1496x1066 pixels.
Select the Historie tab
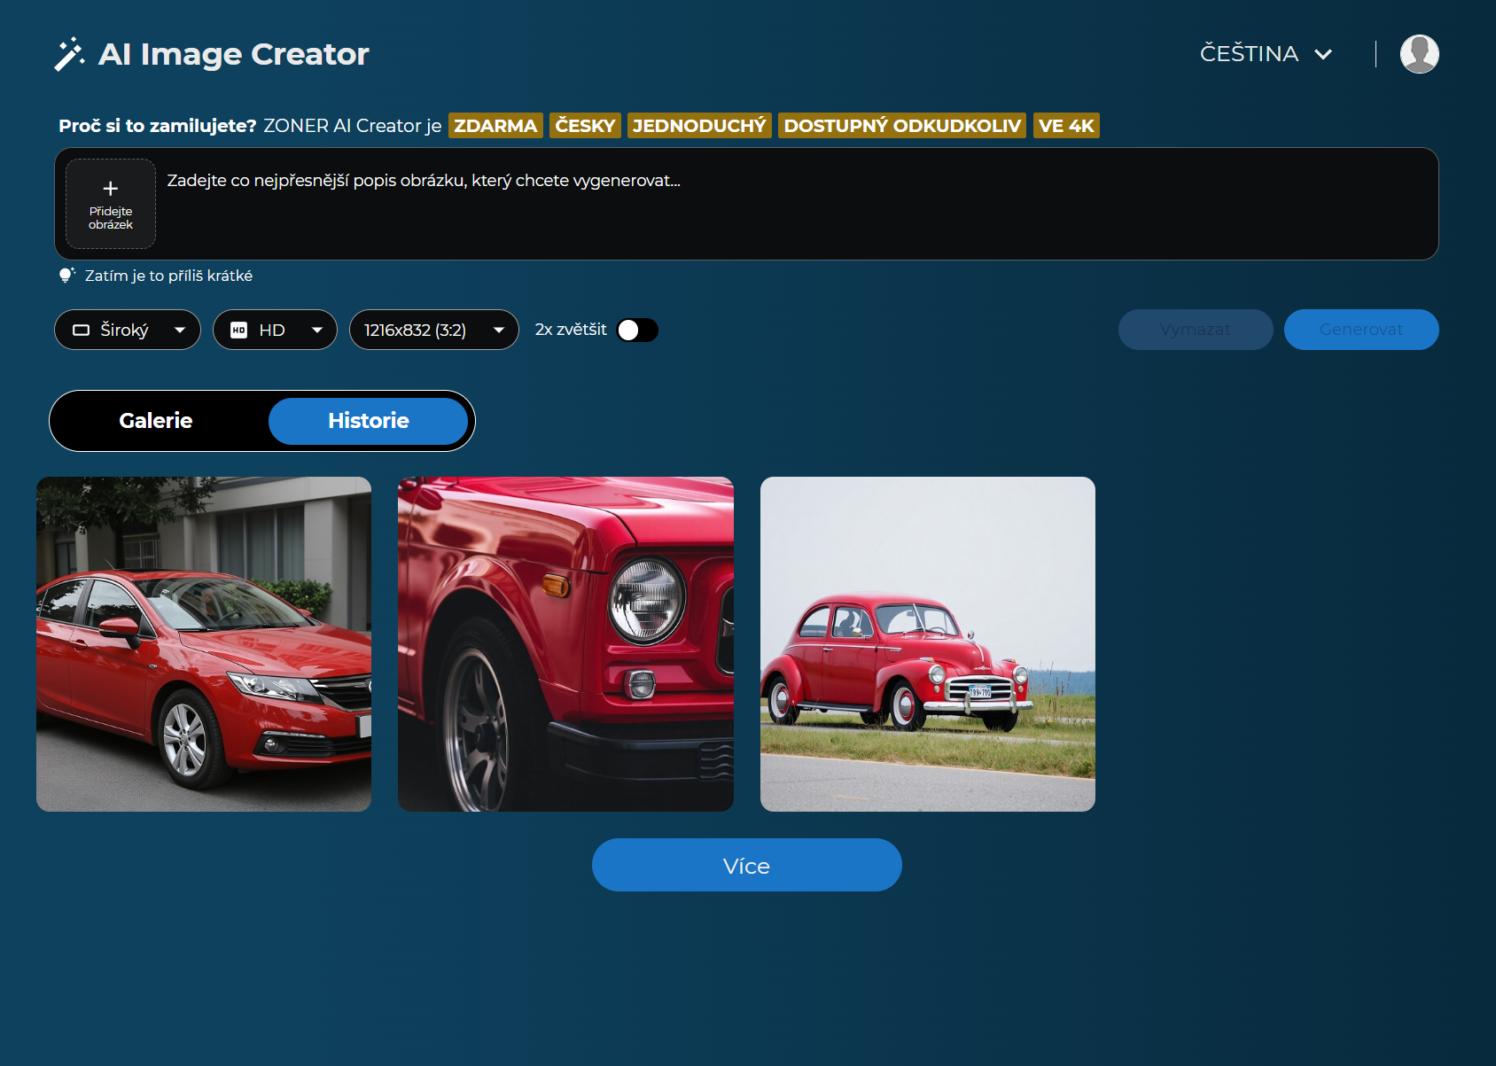click(x=368, y=421)
